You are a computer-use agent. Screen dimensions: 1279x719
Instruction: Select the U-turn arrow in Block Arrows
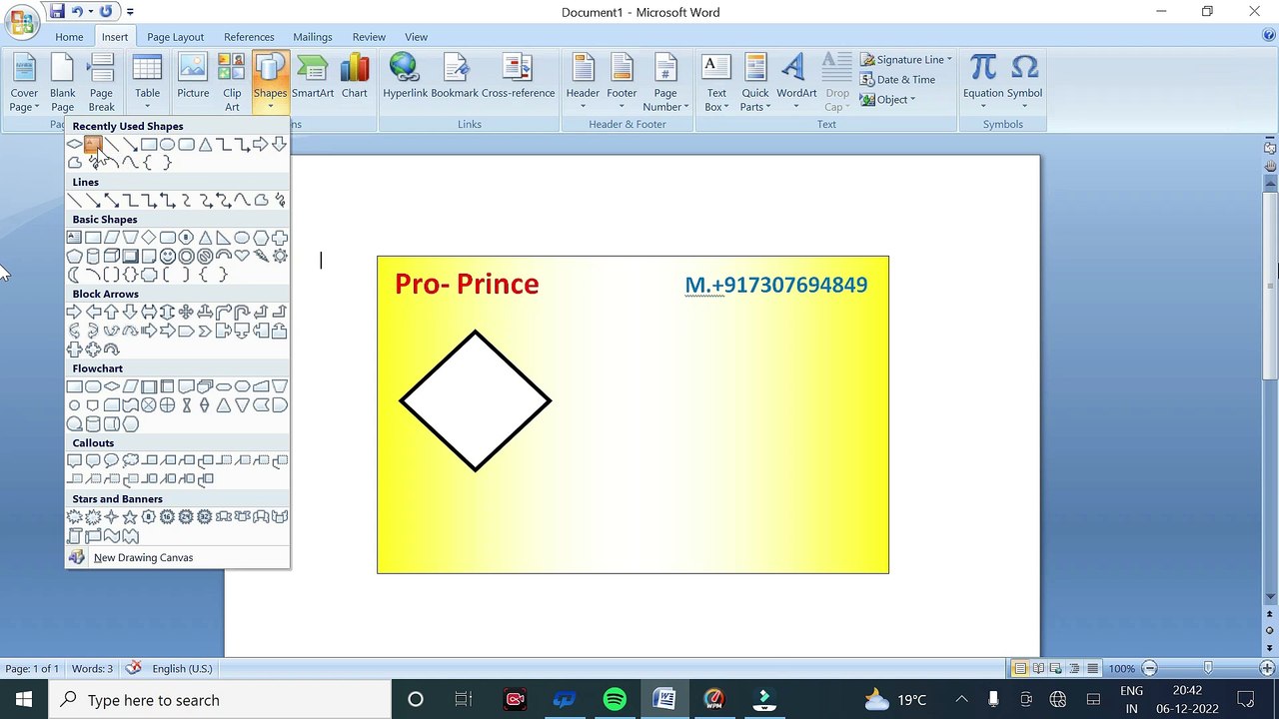(242, 313)
